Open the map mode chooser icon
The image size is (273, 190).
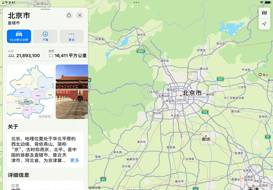click(264, 13)
